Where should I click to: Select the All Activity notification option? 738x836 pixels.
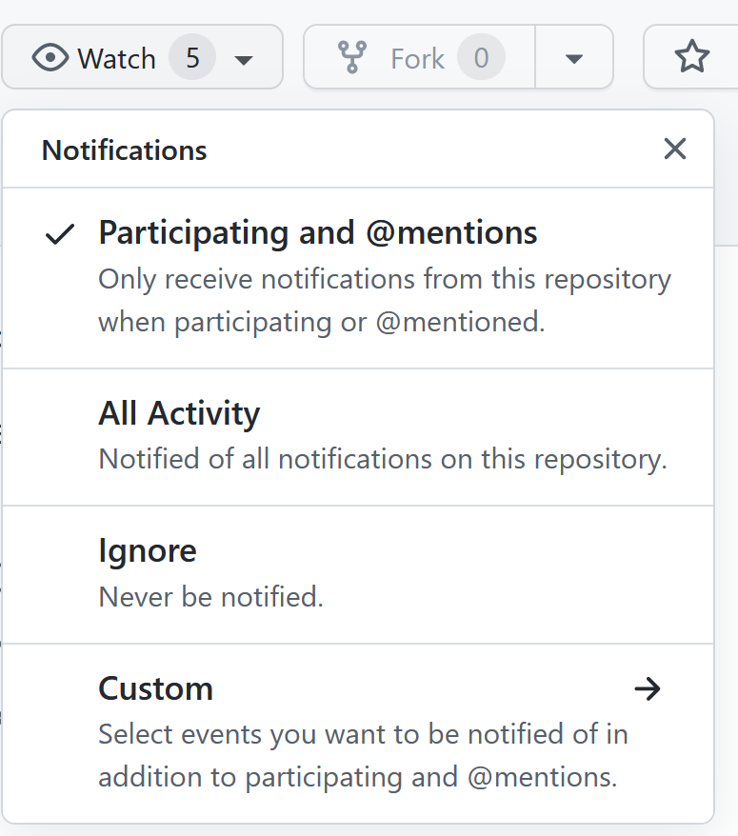pyautogui.click(x=358, y=437)
